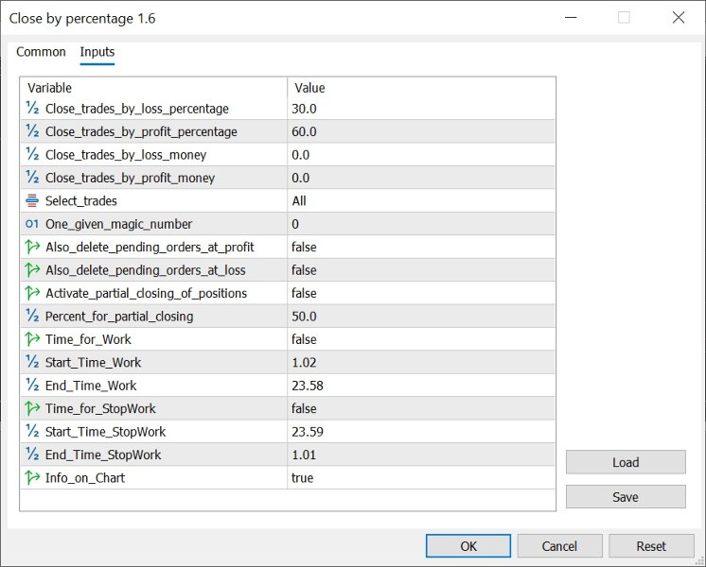Click the Info_on_Chart boolean icon
The width and height of the screenshot is (706, 567).
tap(32, 478)
